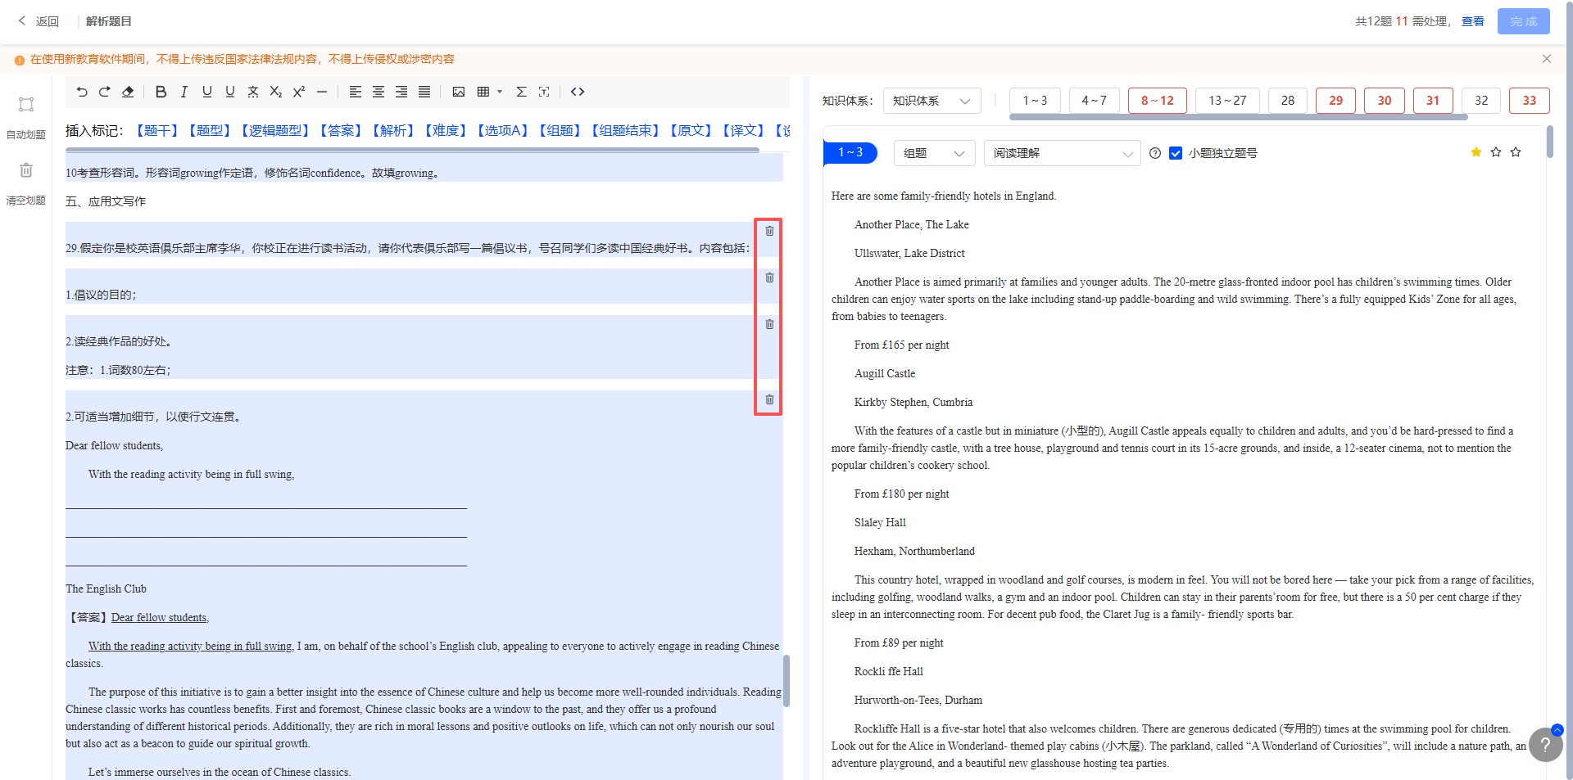Insert the 【译文】 marker

click(x=743, y=131)
